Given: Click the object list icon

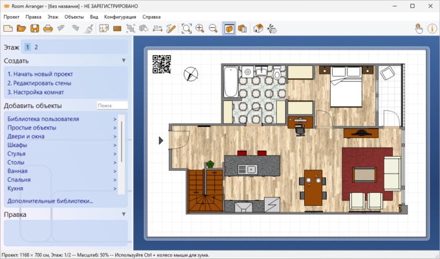Looking at the screenshot, I should pos(243,28).
